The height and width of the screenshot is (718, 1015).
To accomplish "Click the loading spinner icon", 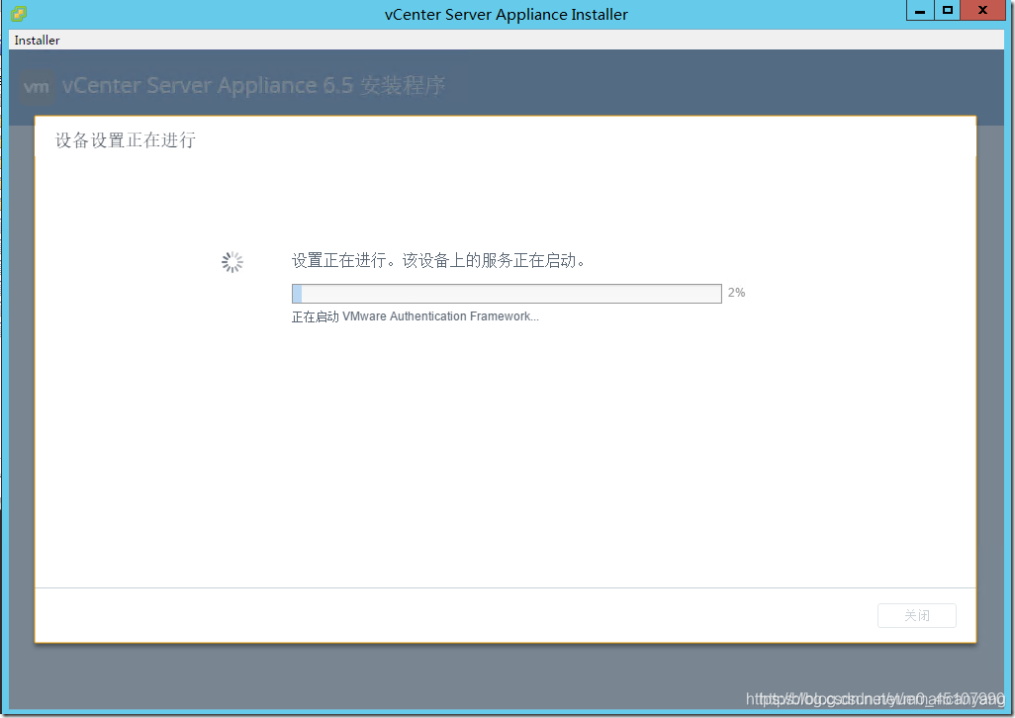I will tap(232, 262).
